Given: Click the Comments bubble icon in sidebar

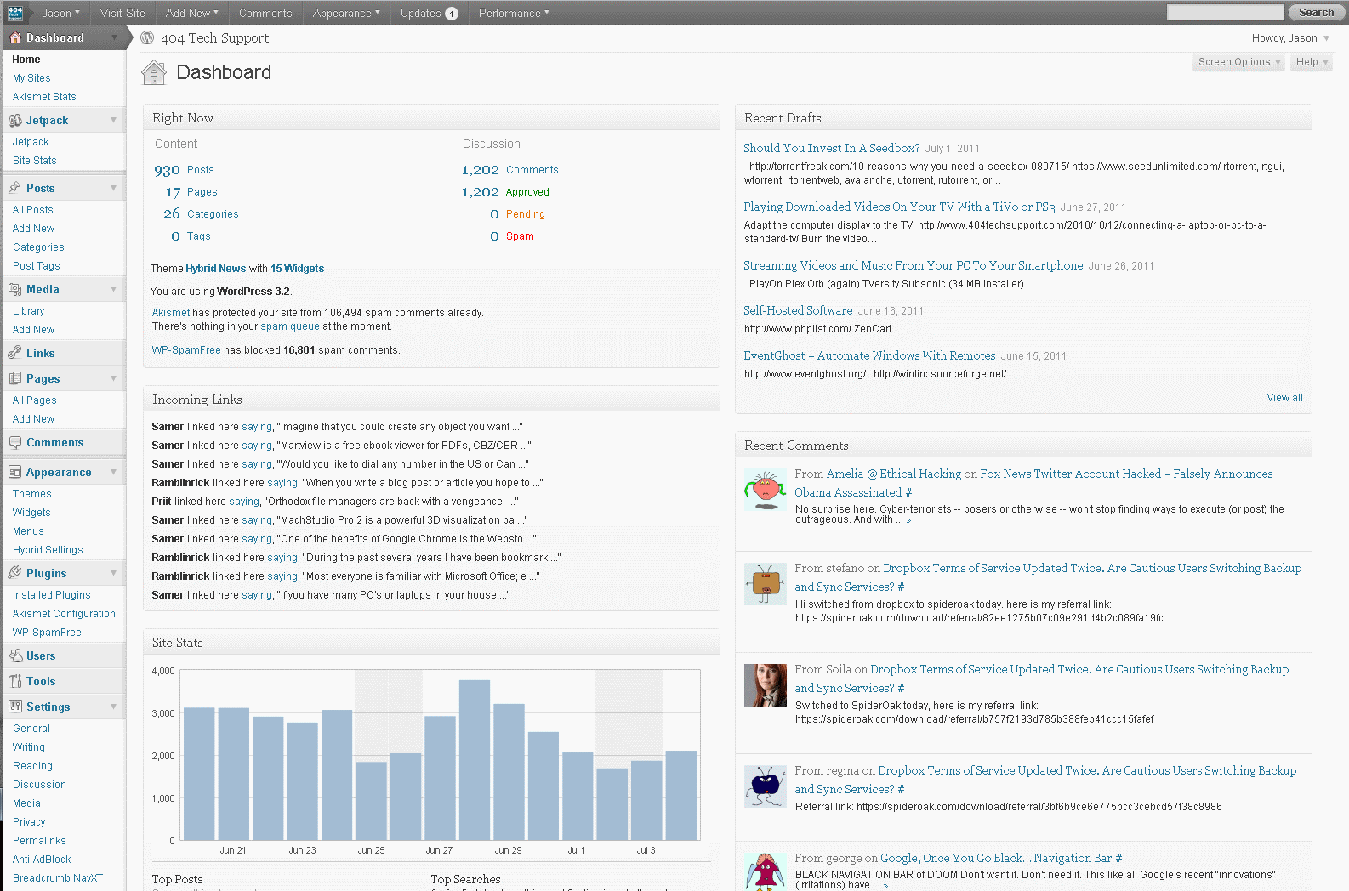Looking at the screenshot, I should tap(15, 443).
